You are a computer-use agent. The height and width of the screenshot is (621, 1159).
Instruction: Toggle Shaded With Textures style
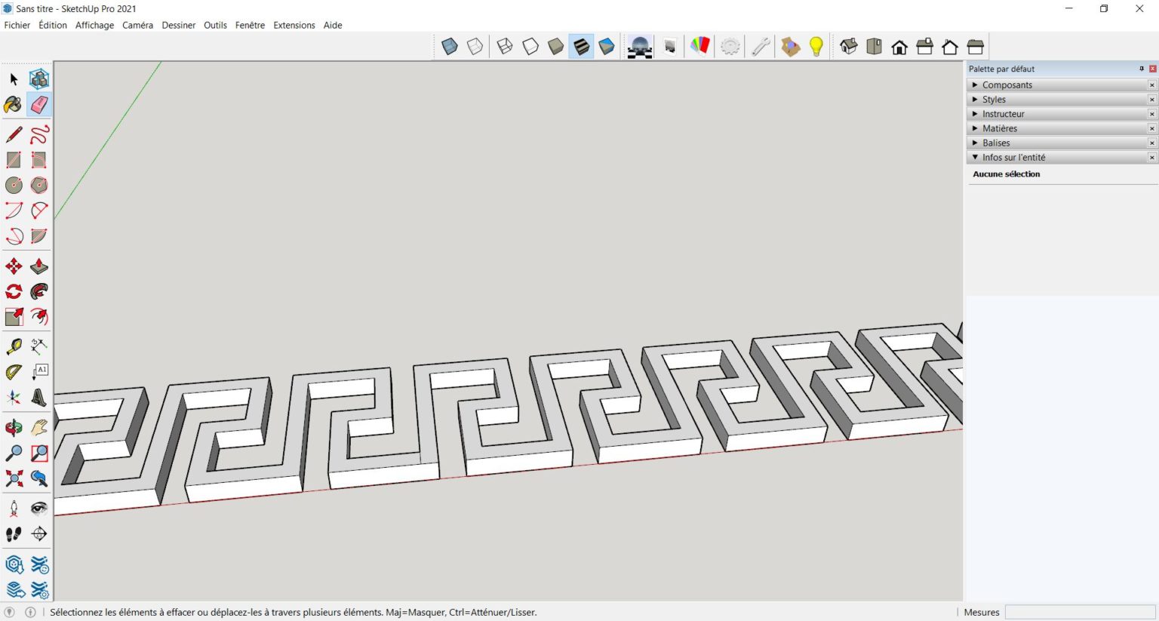click(581, 47)
